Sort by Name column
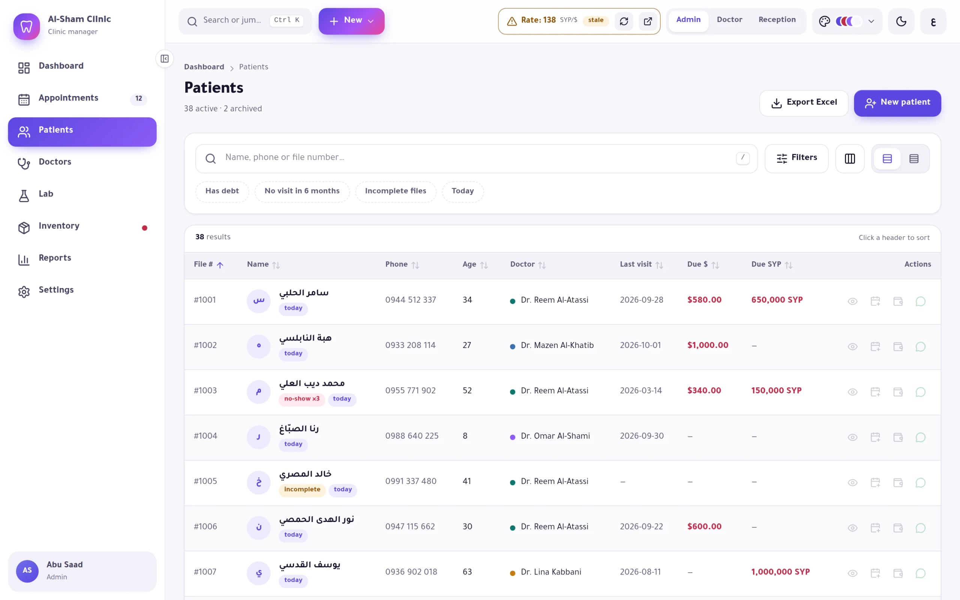The width and height of the screenshot is (960, 600). (263, 265)
